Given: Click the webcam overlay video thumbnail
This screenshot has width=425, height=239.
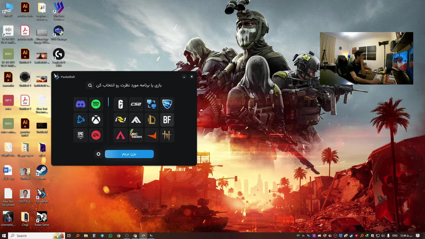Looking at the screenshot, I should click(367, 58).
